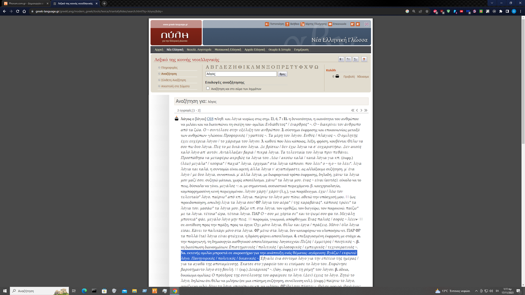Open Chrome extensions puzzle icon
The height and width of the screenshot is (295, 525).
point(501,11)
